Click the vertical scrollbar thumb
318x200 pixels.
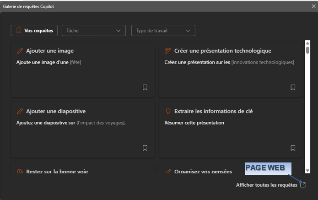(x=307, y=50)
